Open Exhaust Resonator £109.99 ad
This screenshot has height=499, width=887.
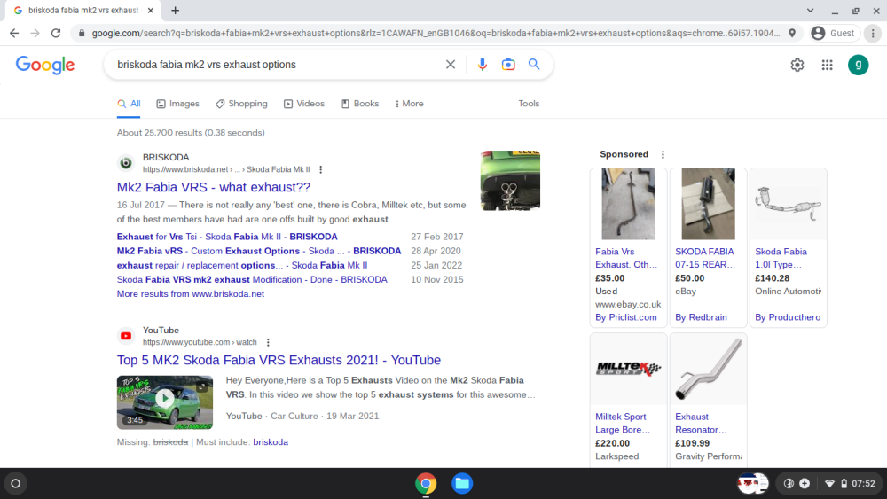pos(701,423)
